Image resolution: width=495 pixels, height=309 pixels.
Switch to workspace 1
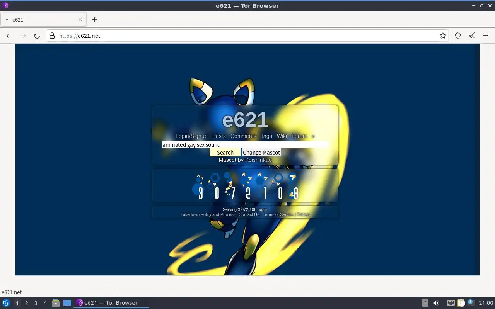[17, 303]
